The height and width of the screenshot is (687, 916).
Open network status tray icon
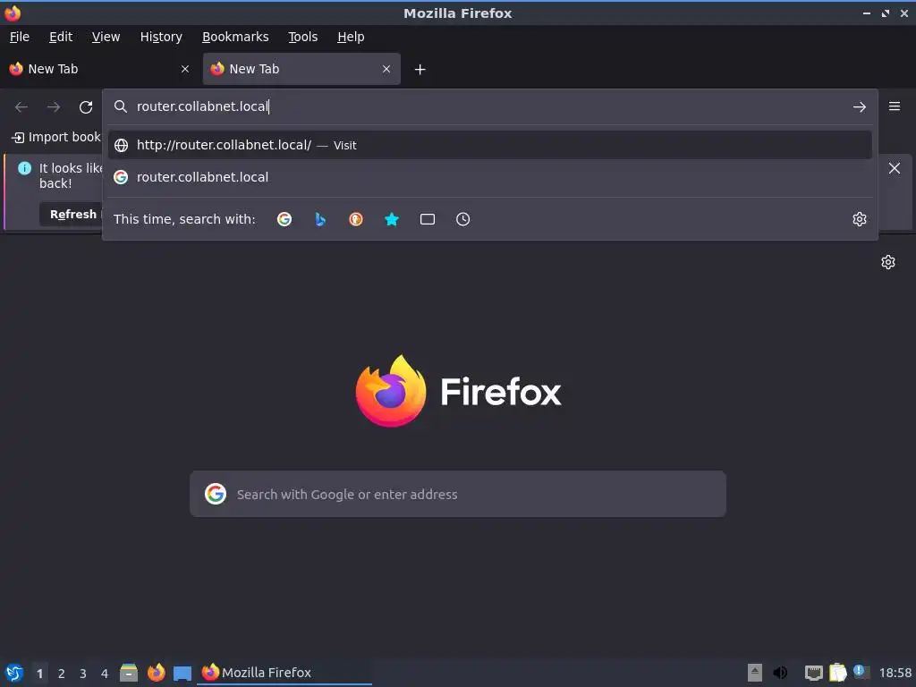813,673
